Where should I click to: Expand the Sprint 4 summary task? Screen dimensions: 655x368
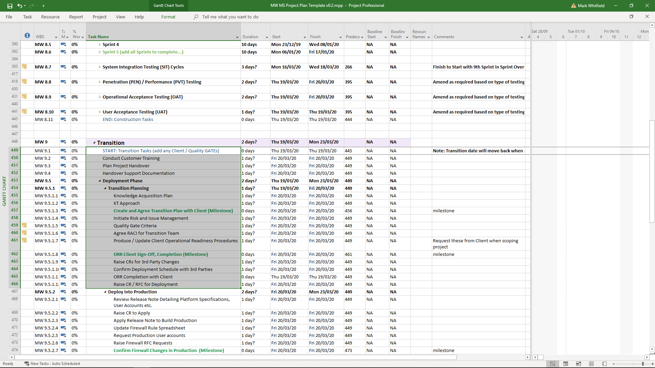coord(100,45)
